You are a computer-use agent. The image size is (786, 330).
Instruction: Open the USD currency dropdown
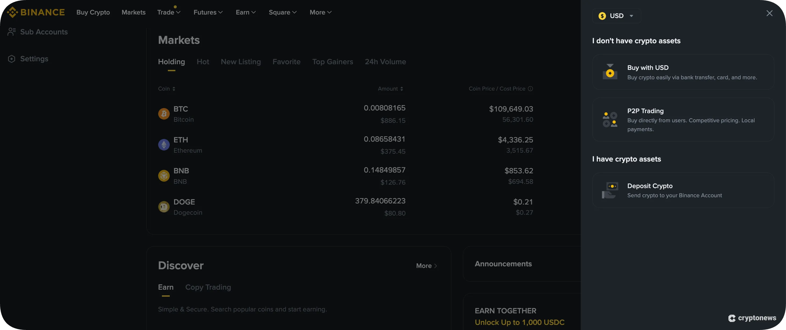pyautogui.click(x=617, y=16)
